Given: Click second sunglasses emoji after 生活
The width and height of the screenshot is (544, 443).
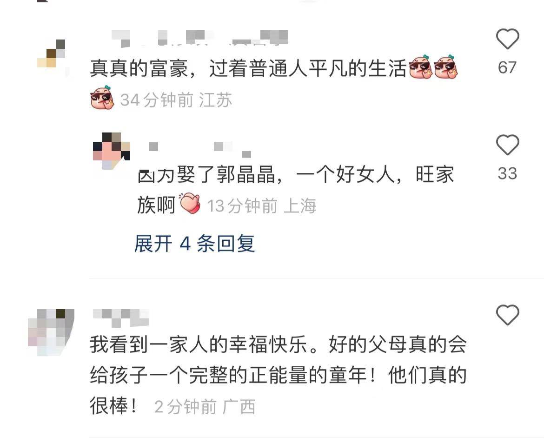Looking at the screenshot, I should (x=446, y=66).
